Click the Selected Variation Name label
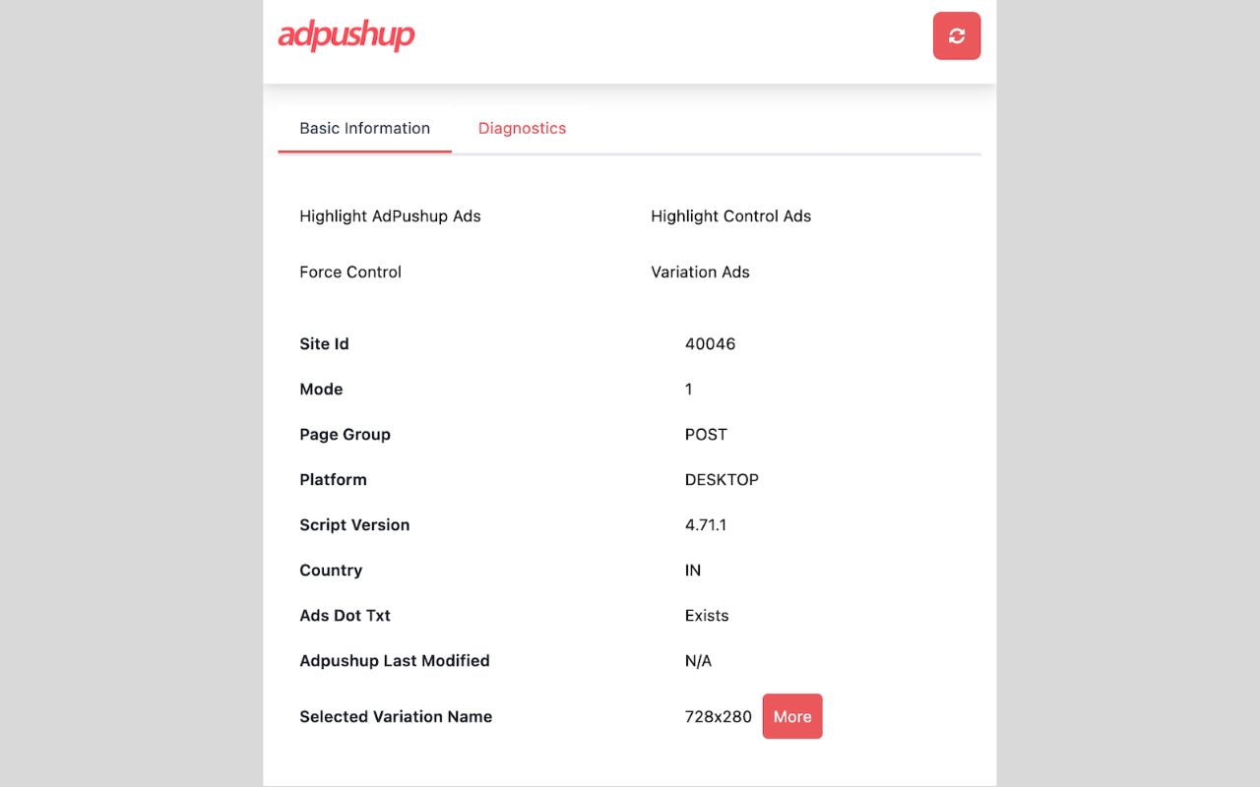 [x=396, y=716]
